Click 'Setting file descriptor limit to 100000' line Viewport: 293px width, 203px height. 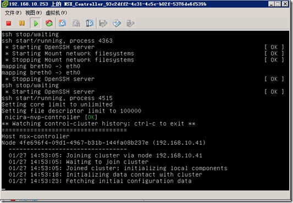tap(71, 111)
